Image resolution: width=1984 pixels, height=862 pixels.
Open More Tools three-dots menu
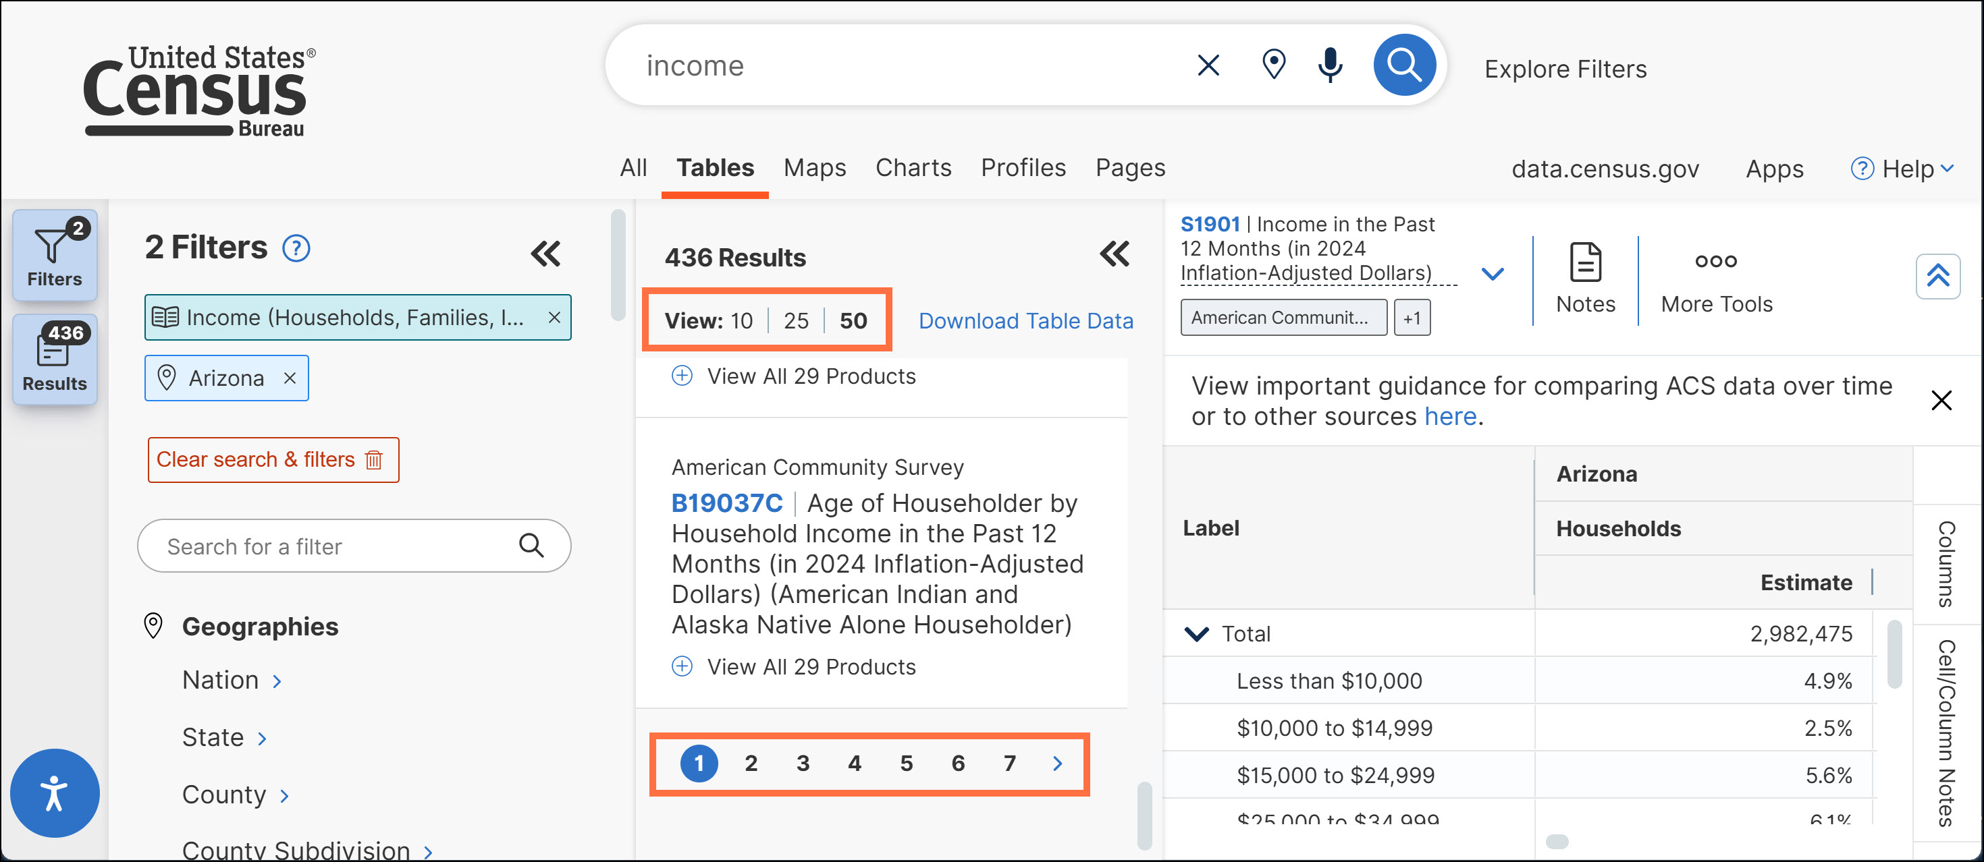click(x=1715, y=262)
